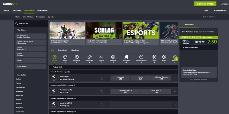
Task: Open the Casino menu
Action: 6,11
